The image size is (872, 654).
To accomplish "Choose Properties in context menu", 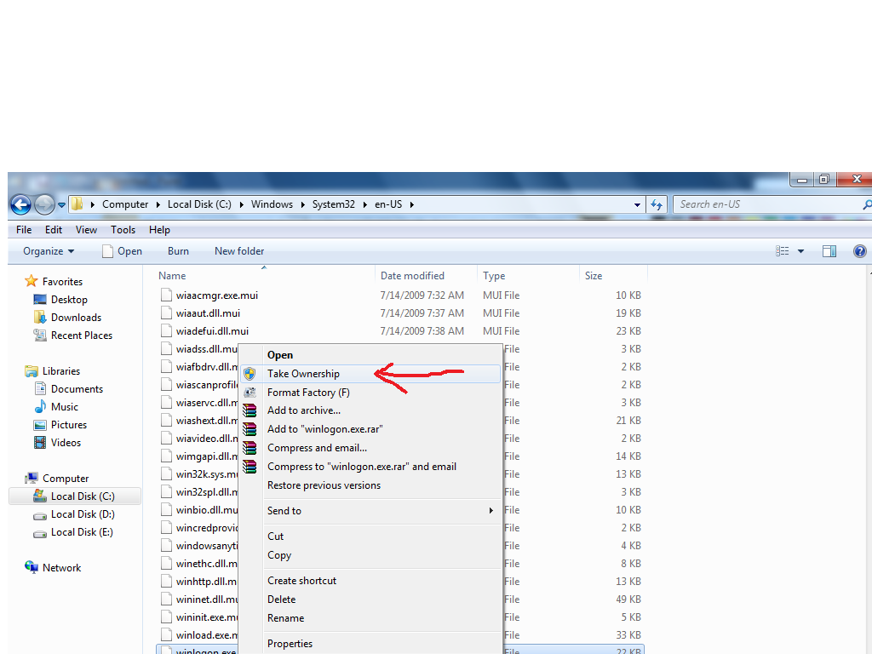I will click(370, 644).
